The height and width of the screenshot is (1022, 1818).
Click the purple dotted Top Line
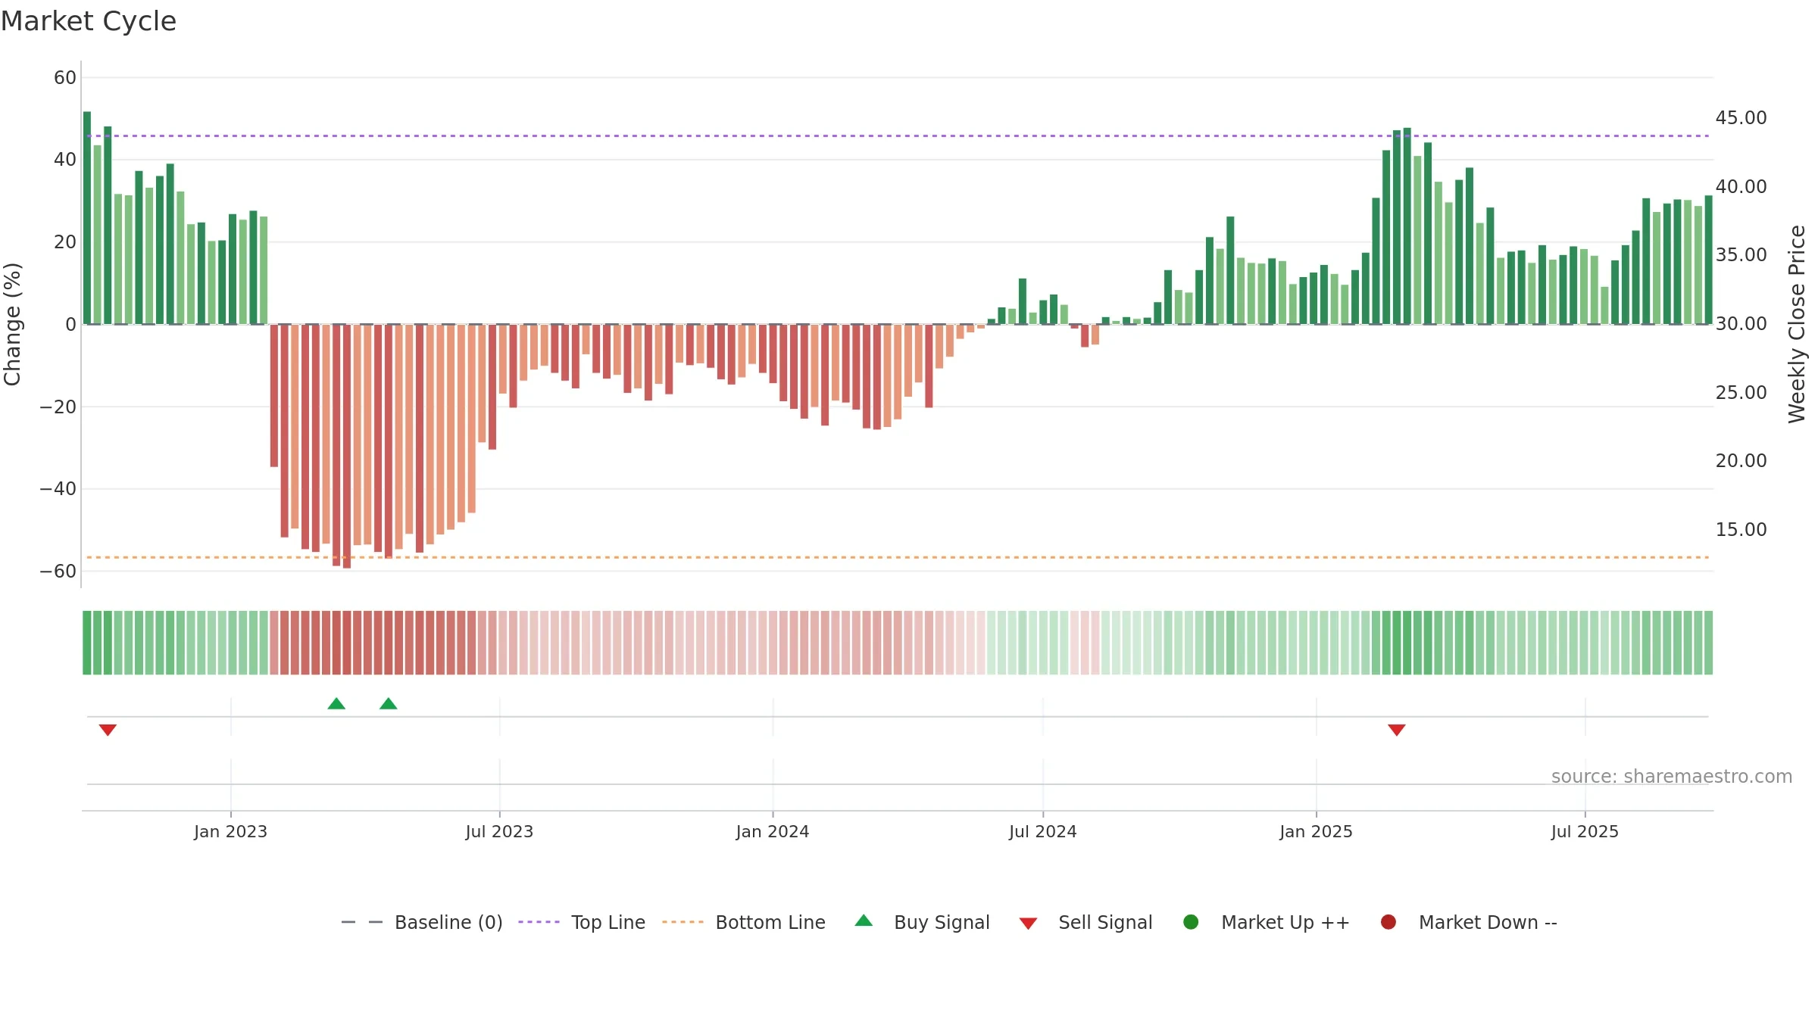point(898,136)
